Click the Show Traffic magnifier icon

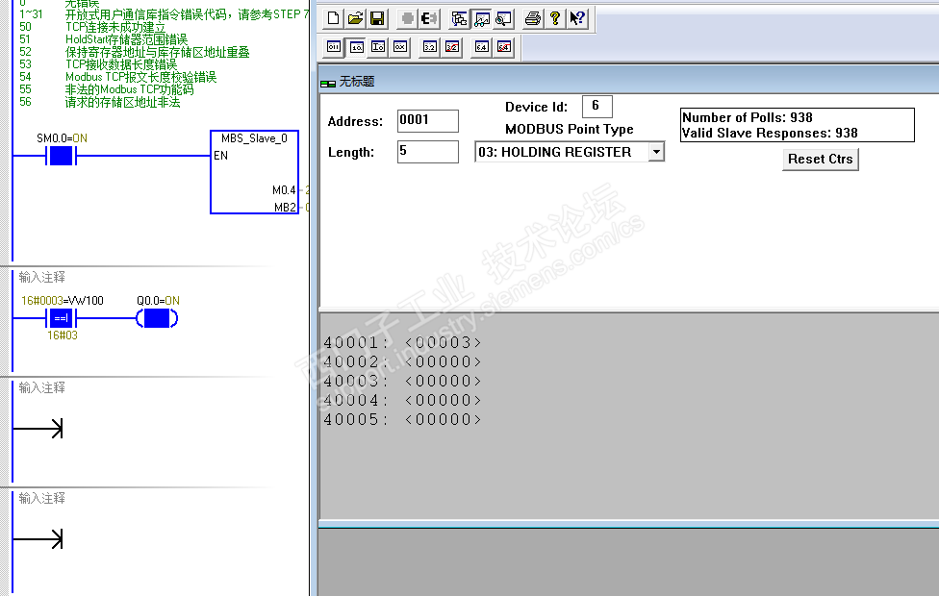coord(503,18)
